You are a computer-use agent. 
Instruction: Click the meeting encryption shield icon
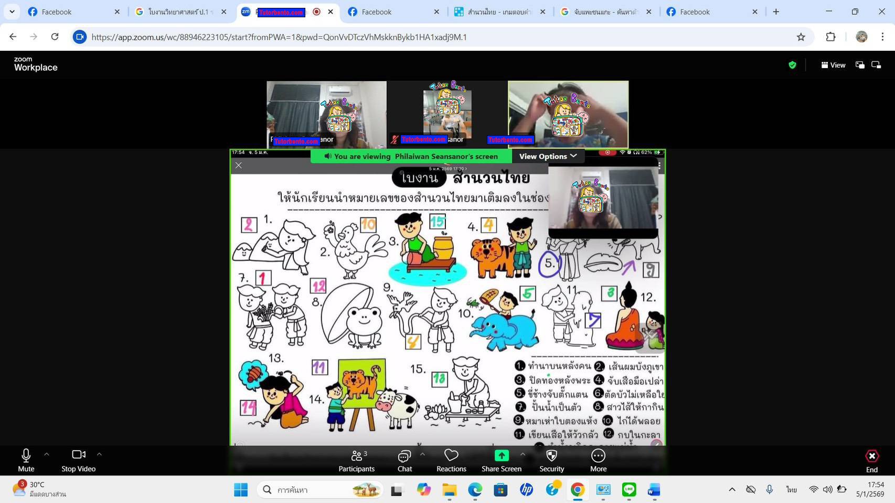click(793, 64)
